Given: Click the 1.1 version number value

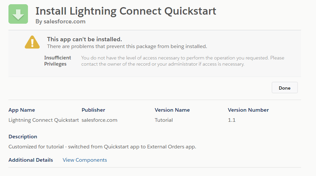Looking at the screenshot, I should (232, 120).
